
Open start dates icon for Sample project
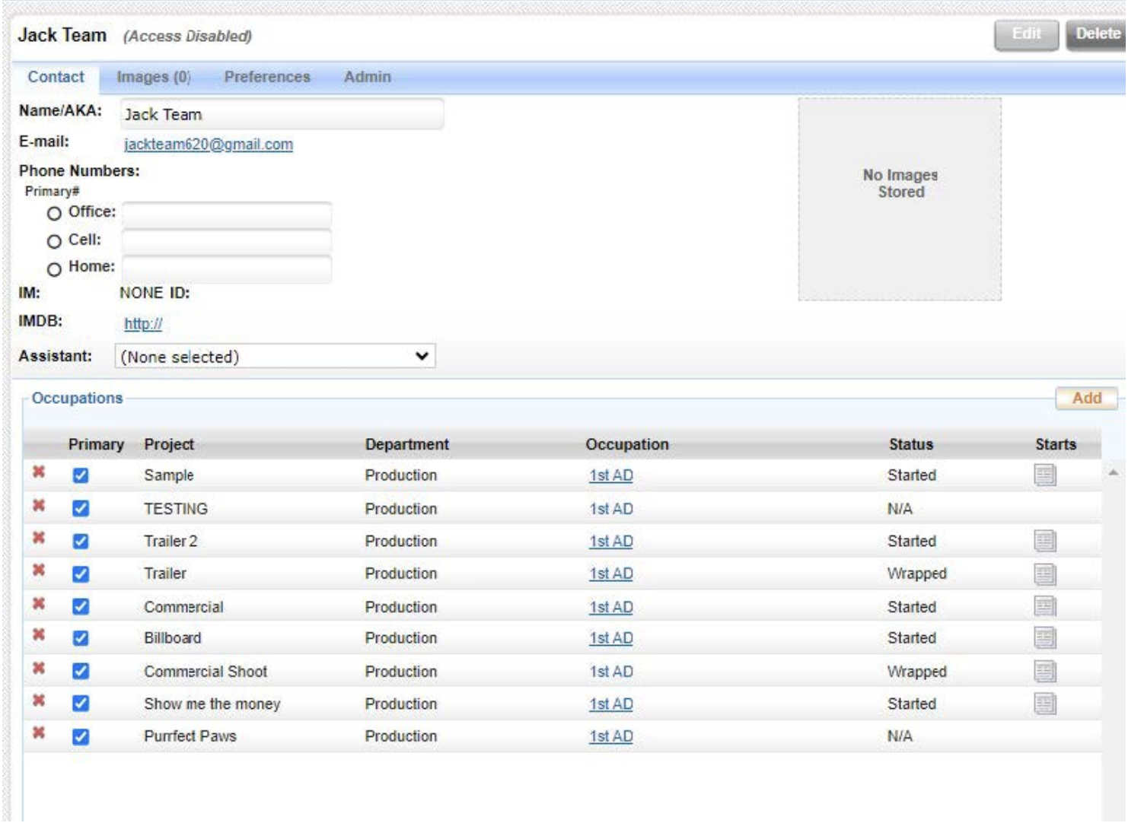pos(1045,475)
